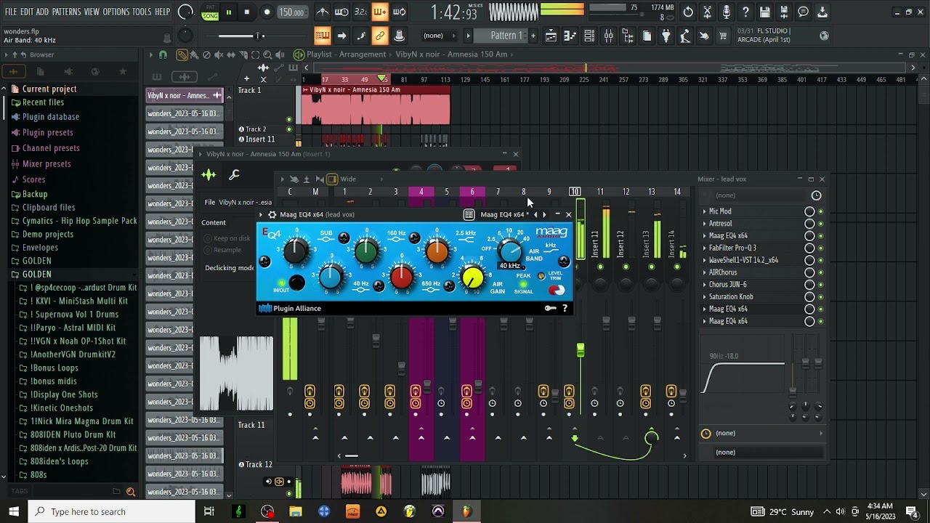Click the red 650 Hz band knob
The height and width of the screenshot is (523, 930).
tap(401, 277)
